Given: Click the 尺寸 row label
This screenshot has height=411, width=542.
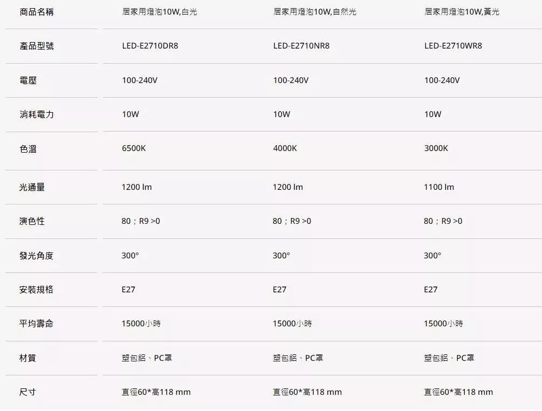Looking at the screenshot, I should 28,392.
